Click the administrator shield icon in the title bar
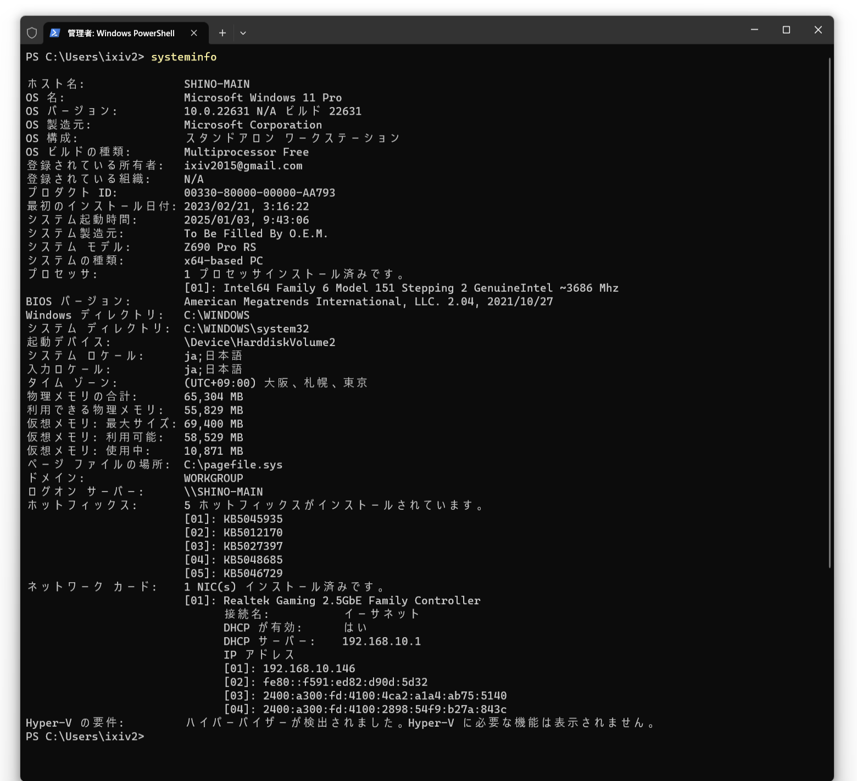This screenshot has height=781, width=857. tap(31, 32)
